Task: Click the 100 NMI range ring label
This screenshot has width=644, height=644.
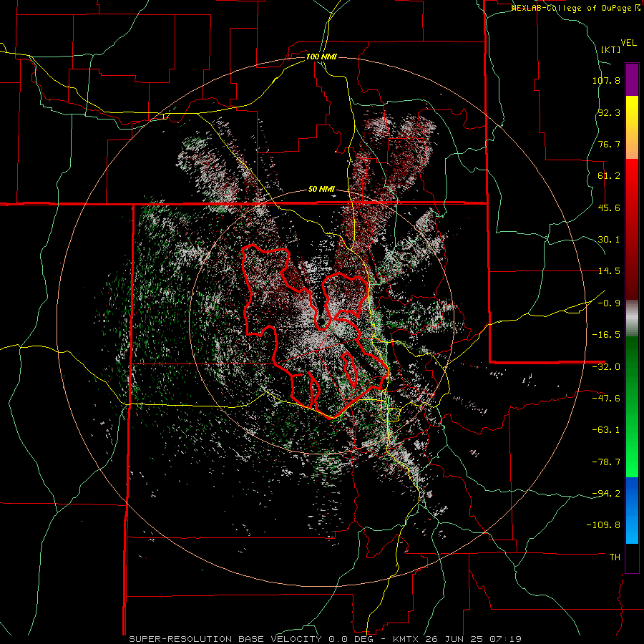Action: [x=321, y=57]
